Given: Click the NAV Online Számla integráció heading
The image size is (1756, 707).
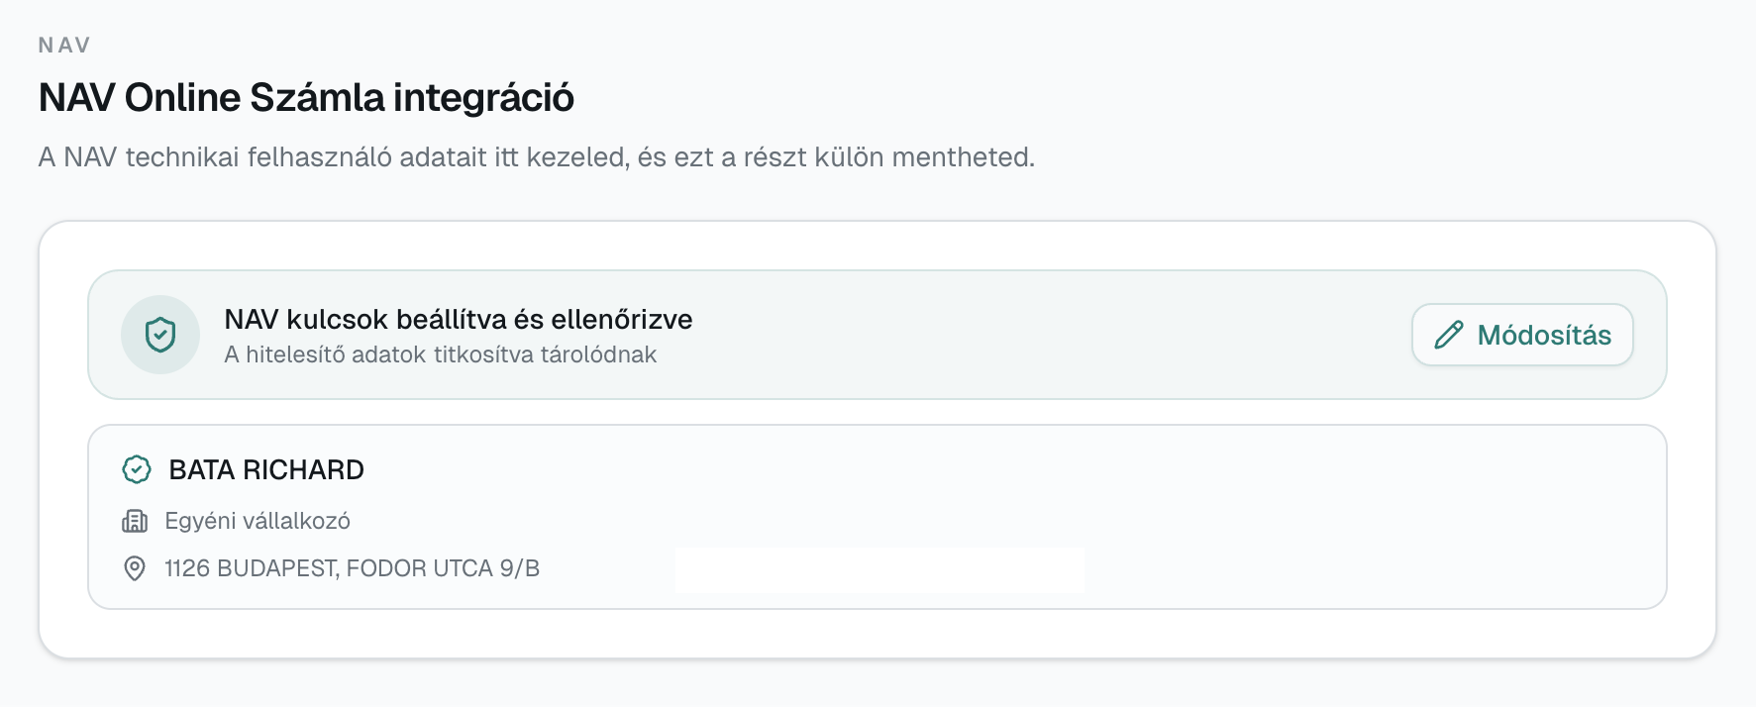Looking at the screenshot, I should [x=304, y=96].
